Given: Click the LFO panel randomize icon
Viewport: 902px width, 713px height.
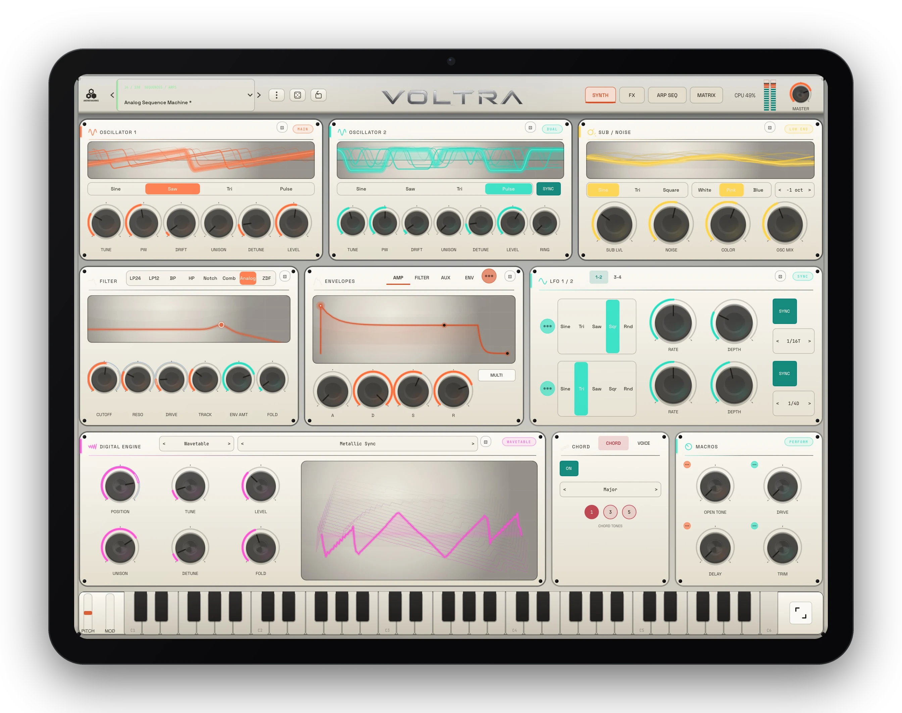Looking at the screenshot, I should [781, 276].
